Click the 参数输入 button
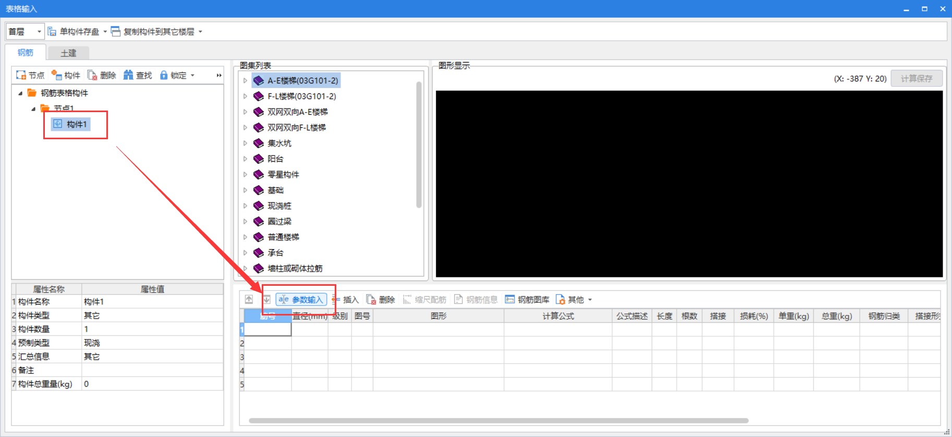 pos(301,299)
